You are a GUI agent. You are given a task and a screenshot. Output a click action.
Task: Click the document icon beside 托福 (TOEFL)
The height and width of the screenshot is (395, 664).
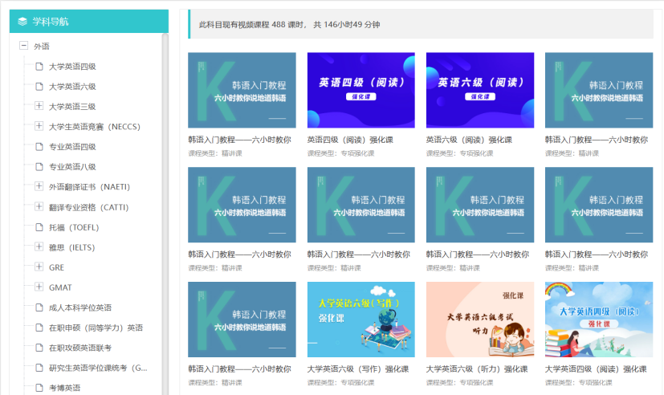[x=39, y=227]
